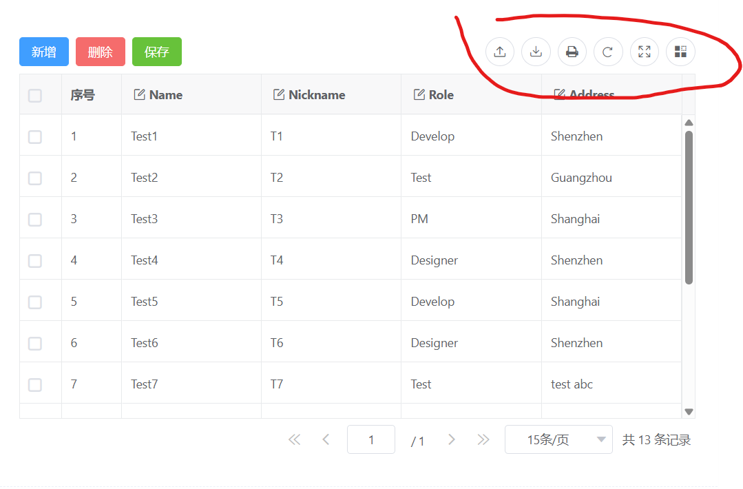The width and height of the screenshot is (743, 489).
Task: Click the edit icon in Nickname header
Action: click(279, 95)
